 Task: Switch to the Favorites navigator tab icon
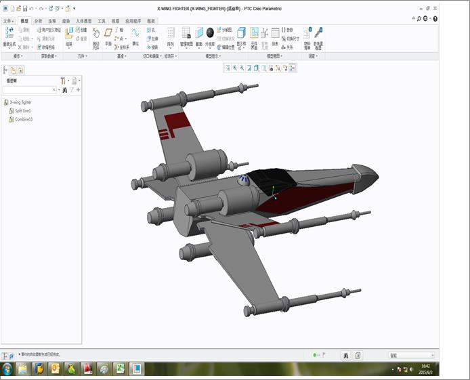tap(21, 70)
